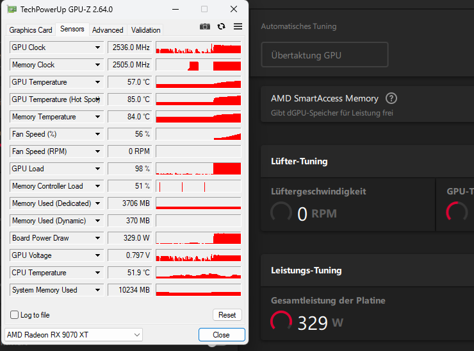Switch to the Advanced tab
Viewport: 474px width, 351px height.
tap(108, 30)
